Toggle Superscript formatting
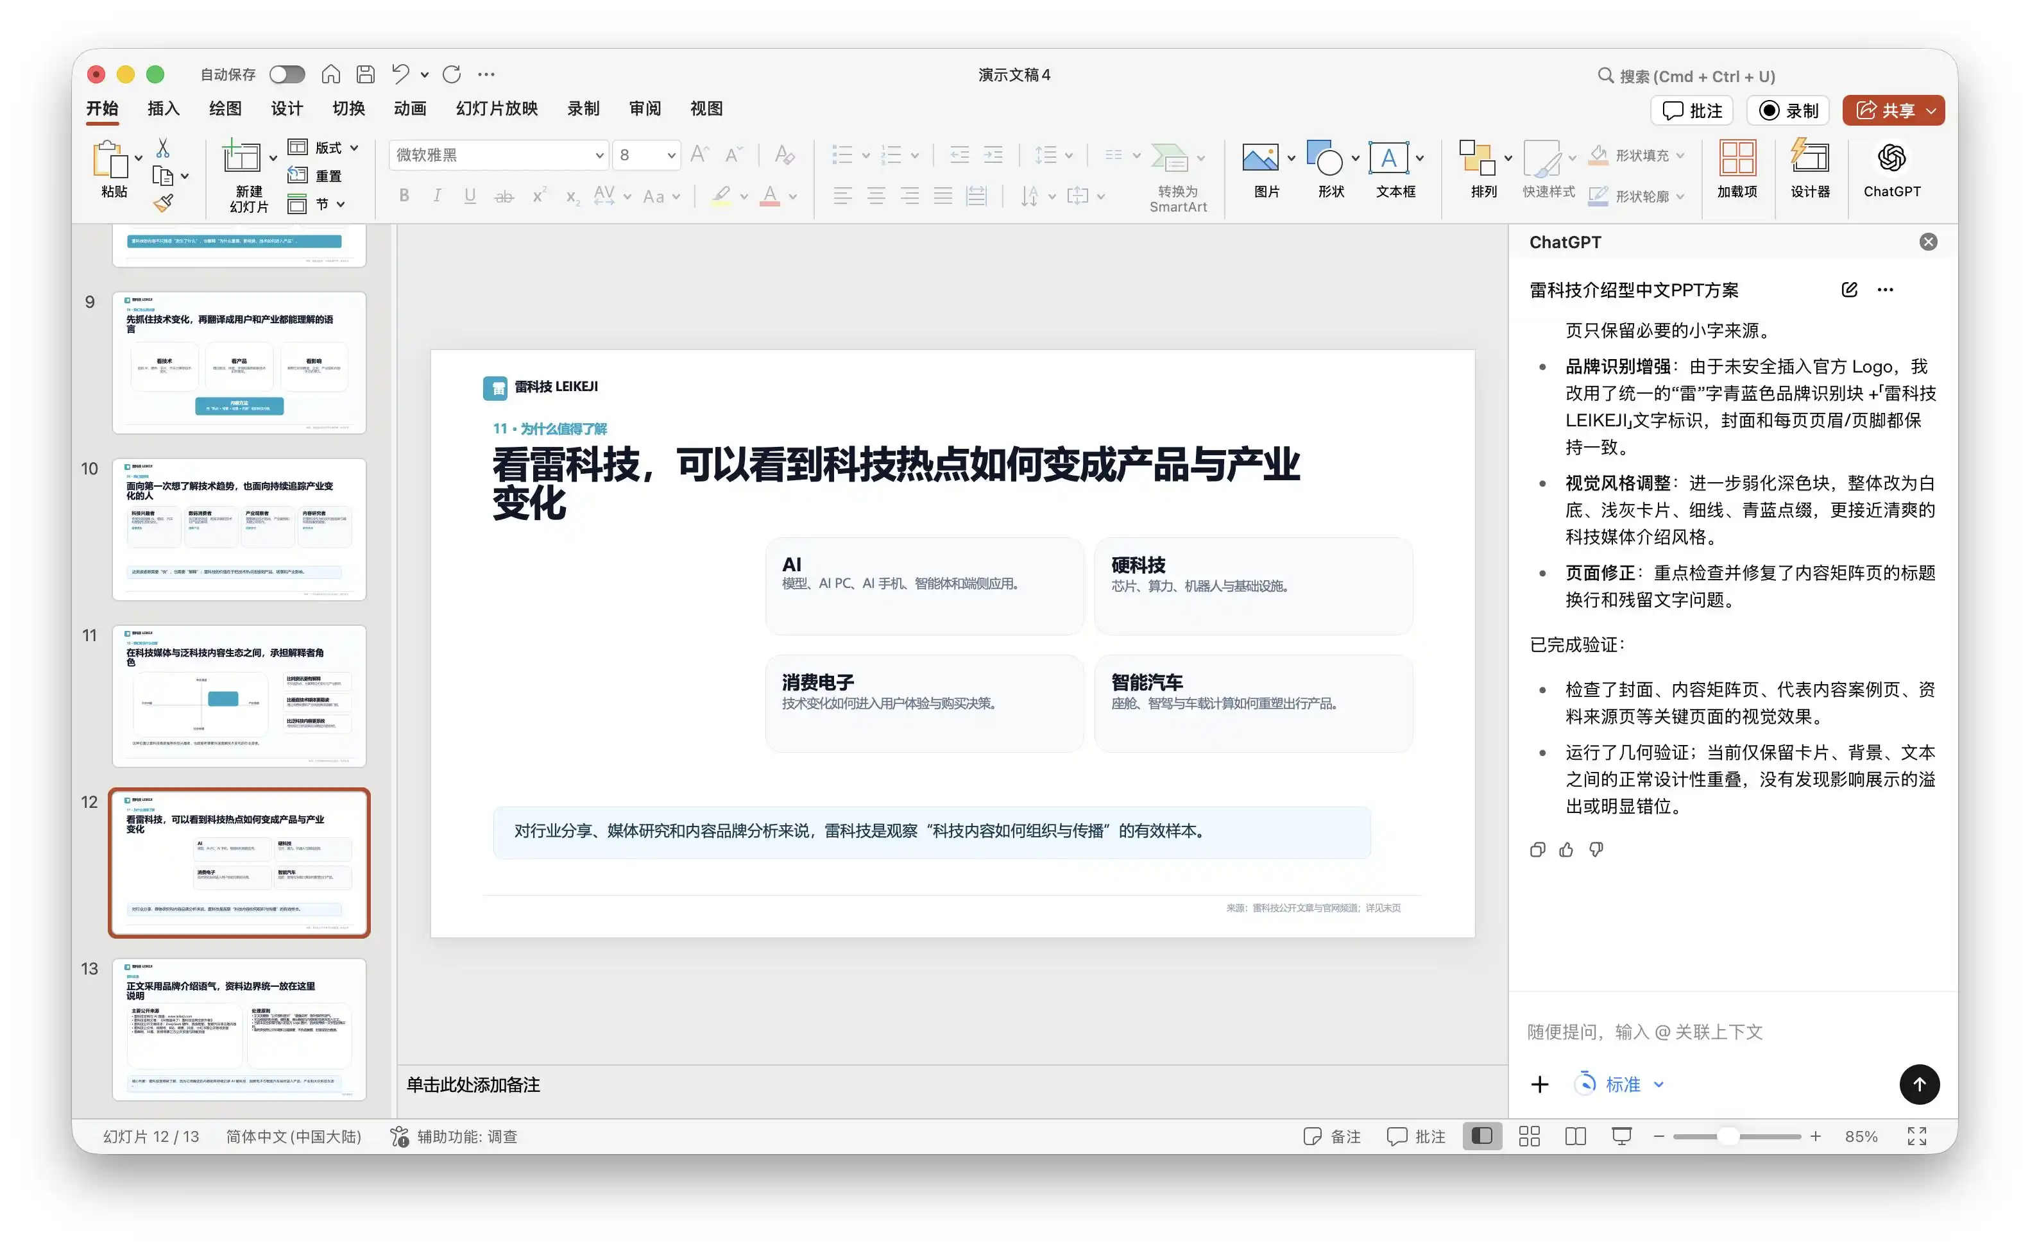2030x1249 pixels. tap(539, 196)
